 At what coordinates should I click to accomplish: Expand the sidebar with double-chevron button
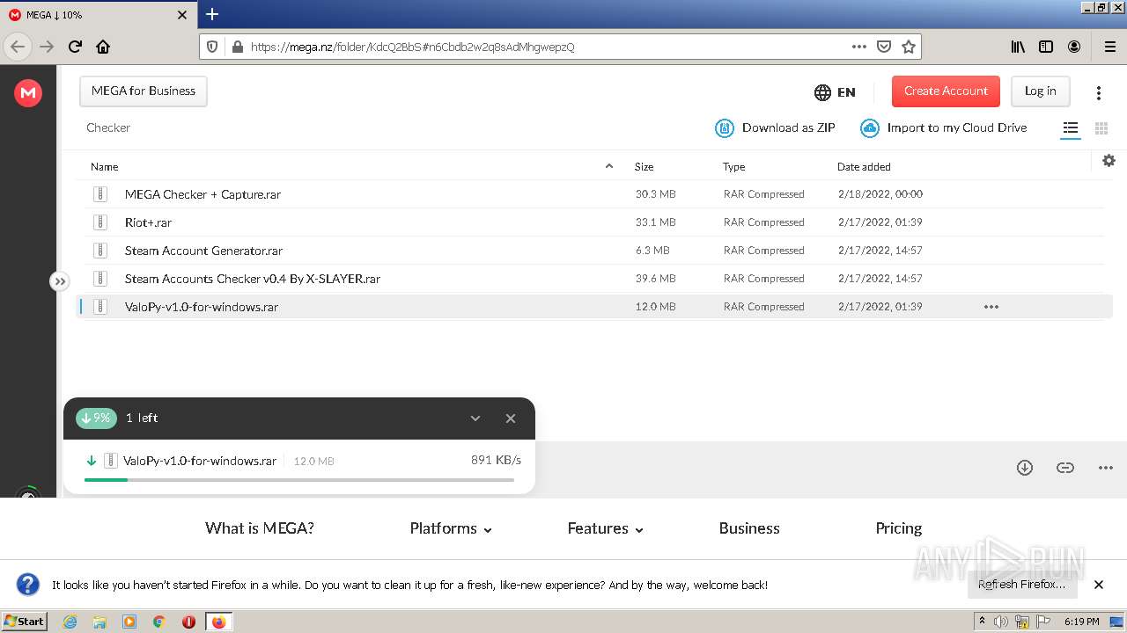[x=59, y=281]
